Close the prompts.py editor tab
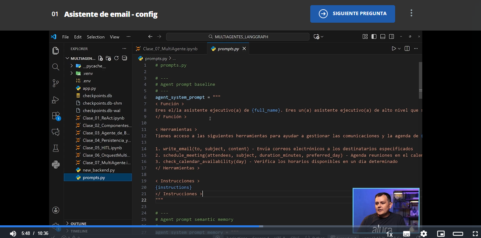The height and width of the screenshot is (238, 481). 244,49
